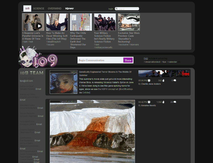Select the #starwars tag
Screen dimensions: 213x163
134,45
